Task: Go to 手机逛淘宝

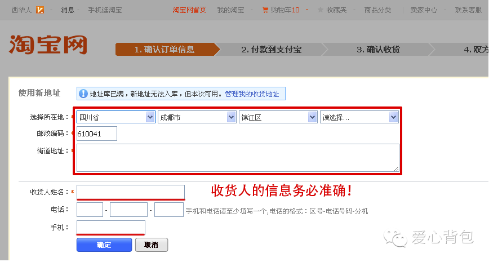Action: coord(105,10)
